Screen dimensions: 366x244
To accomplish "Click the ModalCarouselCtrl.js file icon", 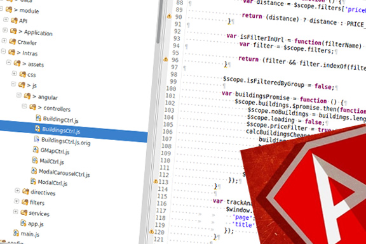I will (34, 170).
